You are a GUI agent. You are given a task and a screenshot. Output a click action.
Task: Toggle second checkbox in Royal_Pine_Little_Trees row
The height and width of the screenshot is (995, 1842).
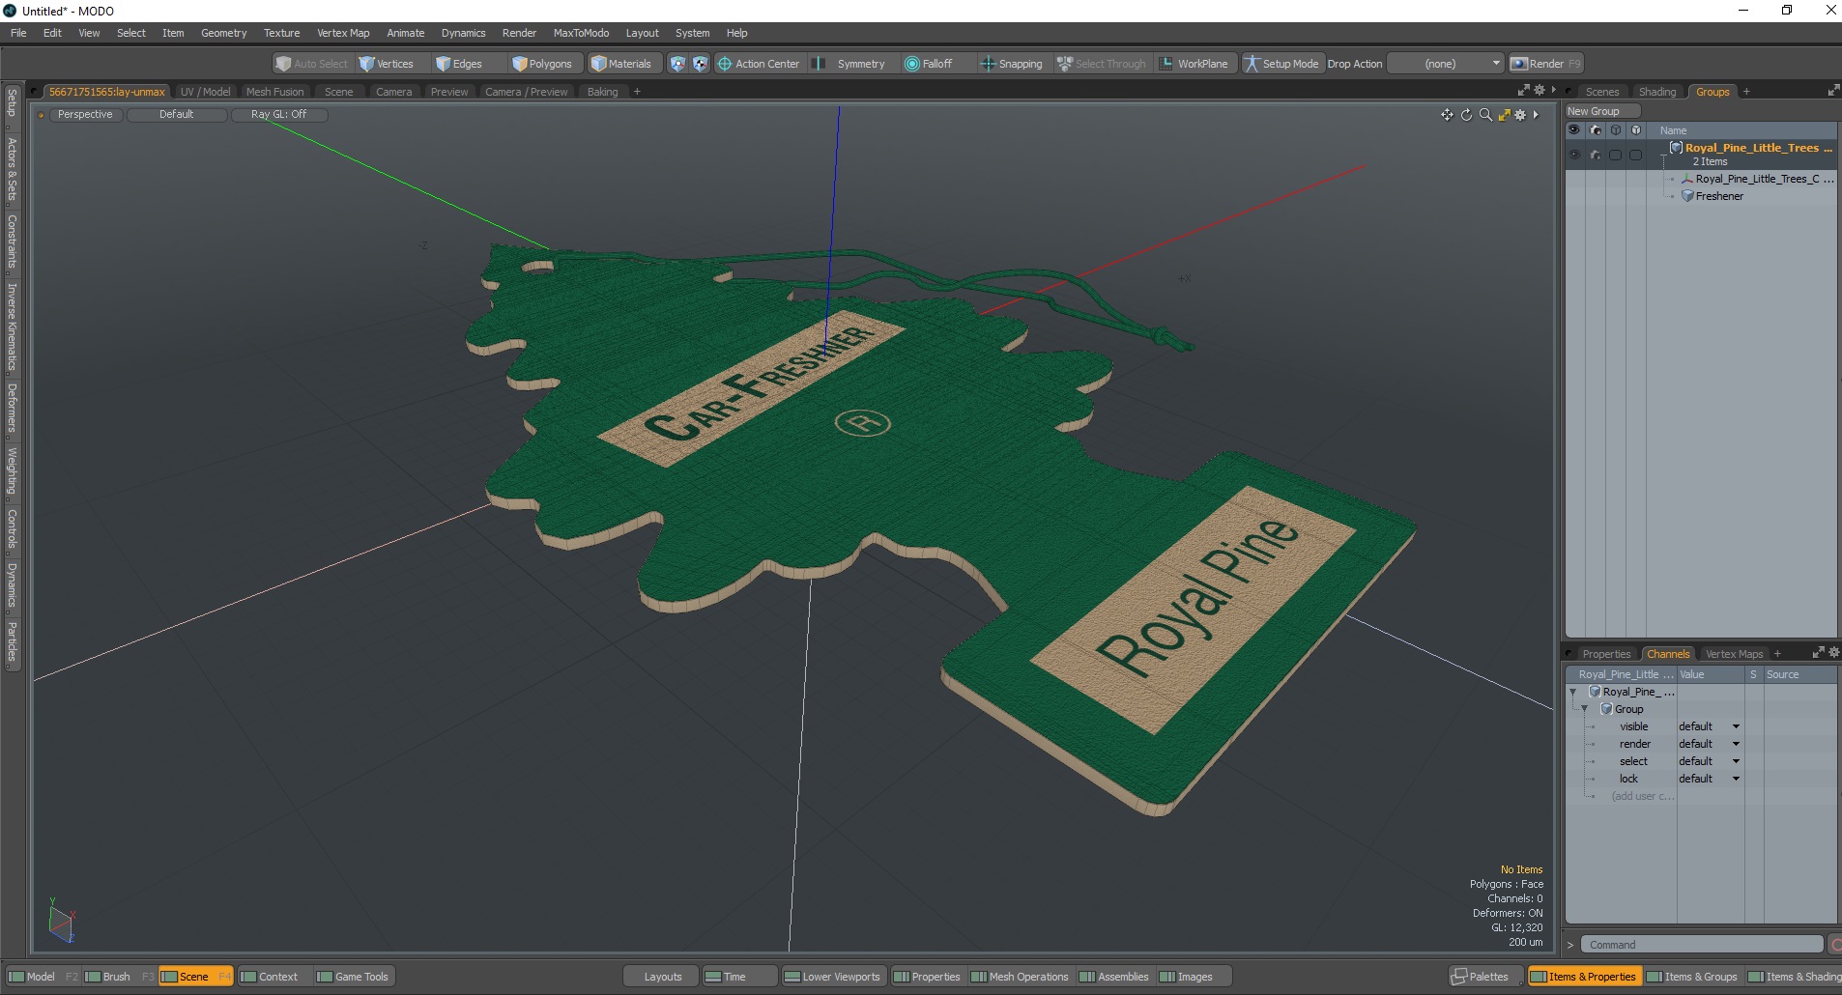point(1635,155)
